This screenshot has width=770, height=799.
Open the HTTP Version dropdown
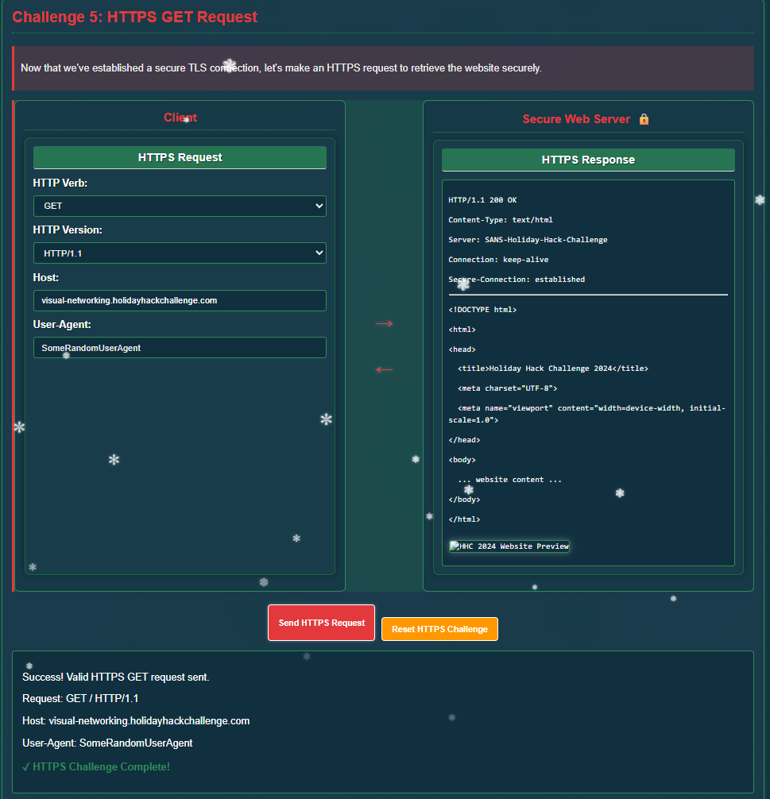pos(179,253)
